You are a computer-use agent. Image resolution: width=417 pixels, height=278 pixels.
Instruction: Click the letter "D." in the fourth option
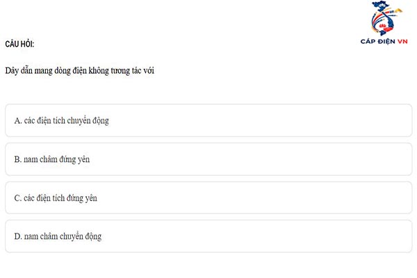click(18, 236)
